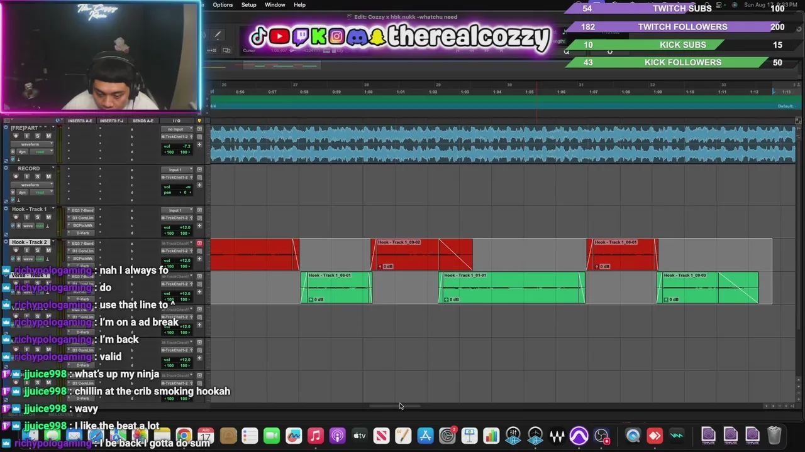Click the red record icon on Hook - Track 2
Image resolution: width=805 pixels, height=452 pixels.
(199, 243)
